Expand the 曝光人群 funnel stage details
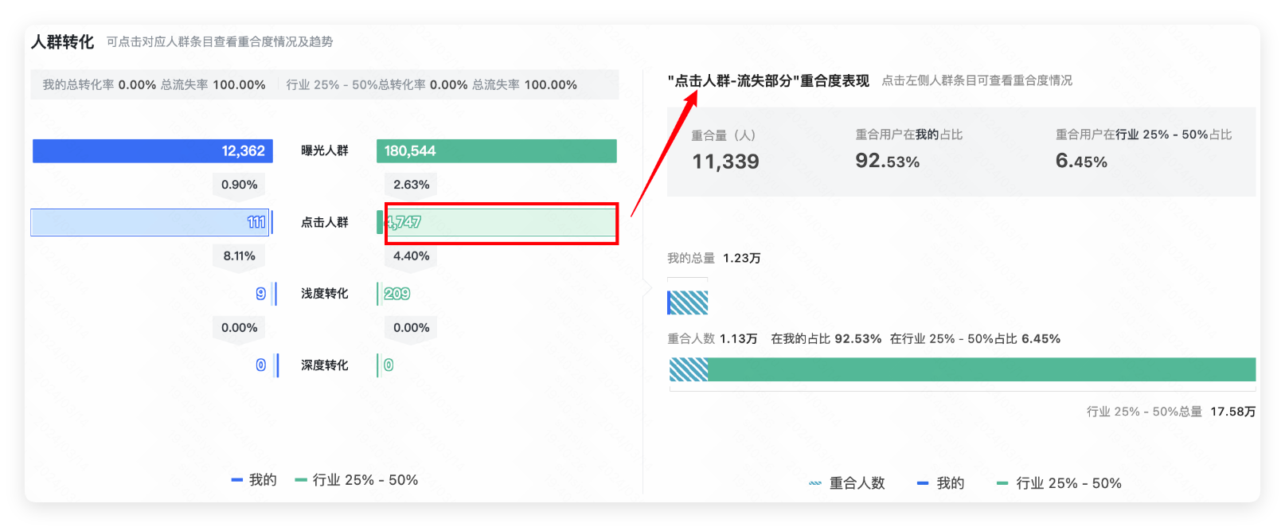Image resolution: width=1285 pixels, height=527 pixels. point(324,150)
